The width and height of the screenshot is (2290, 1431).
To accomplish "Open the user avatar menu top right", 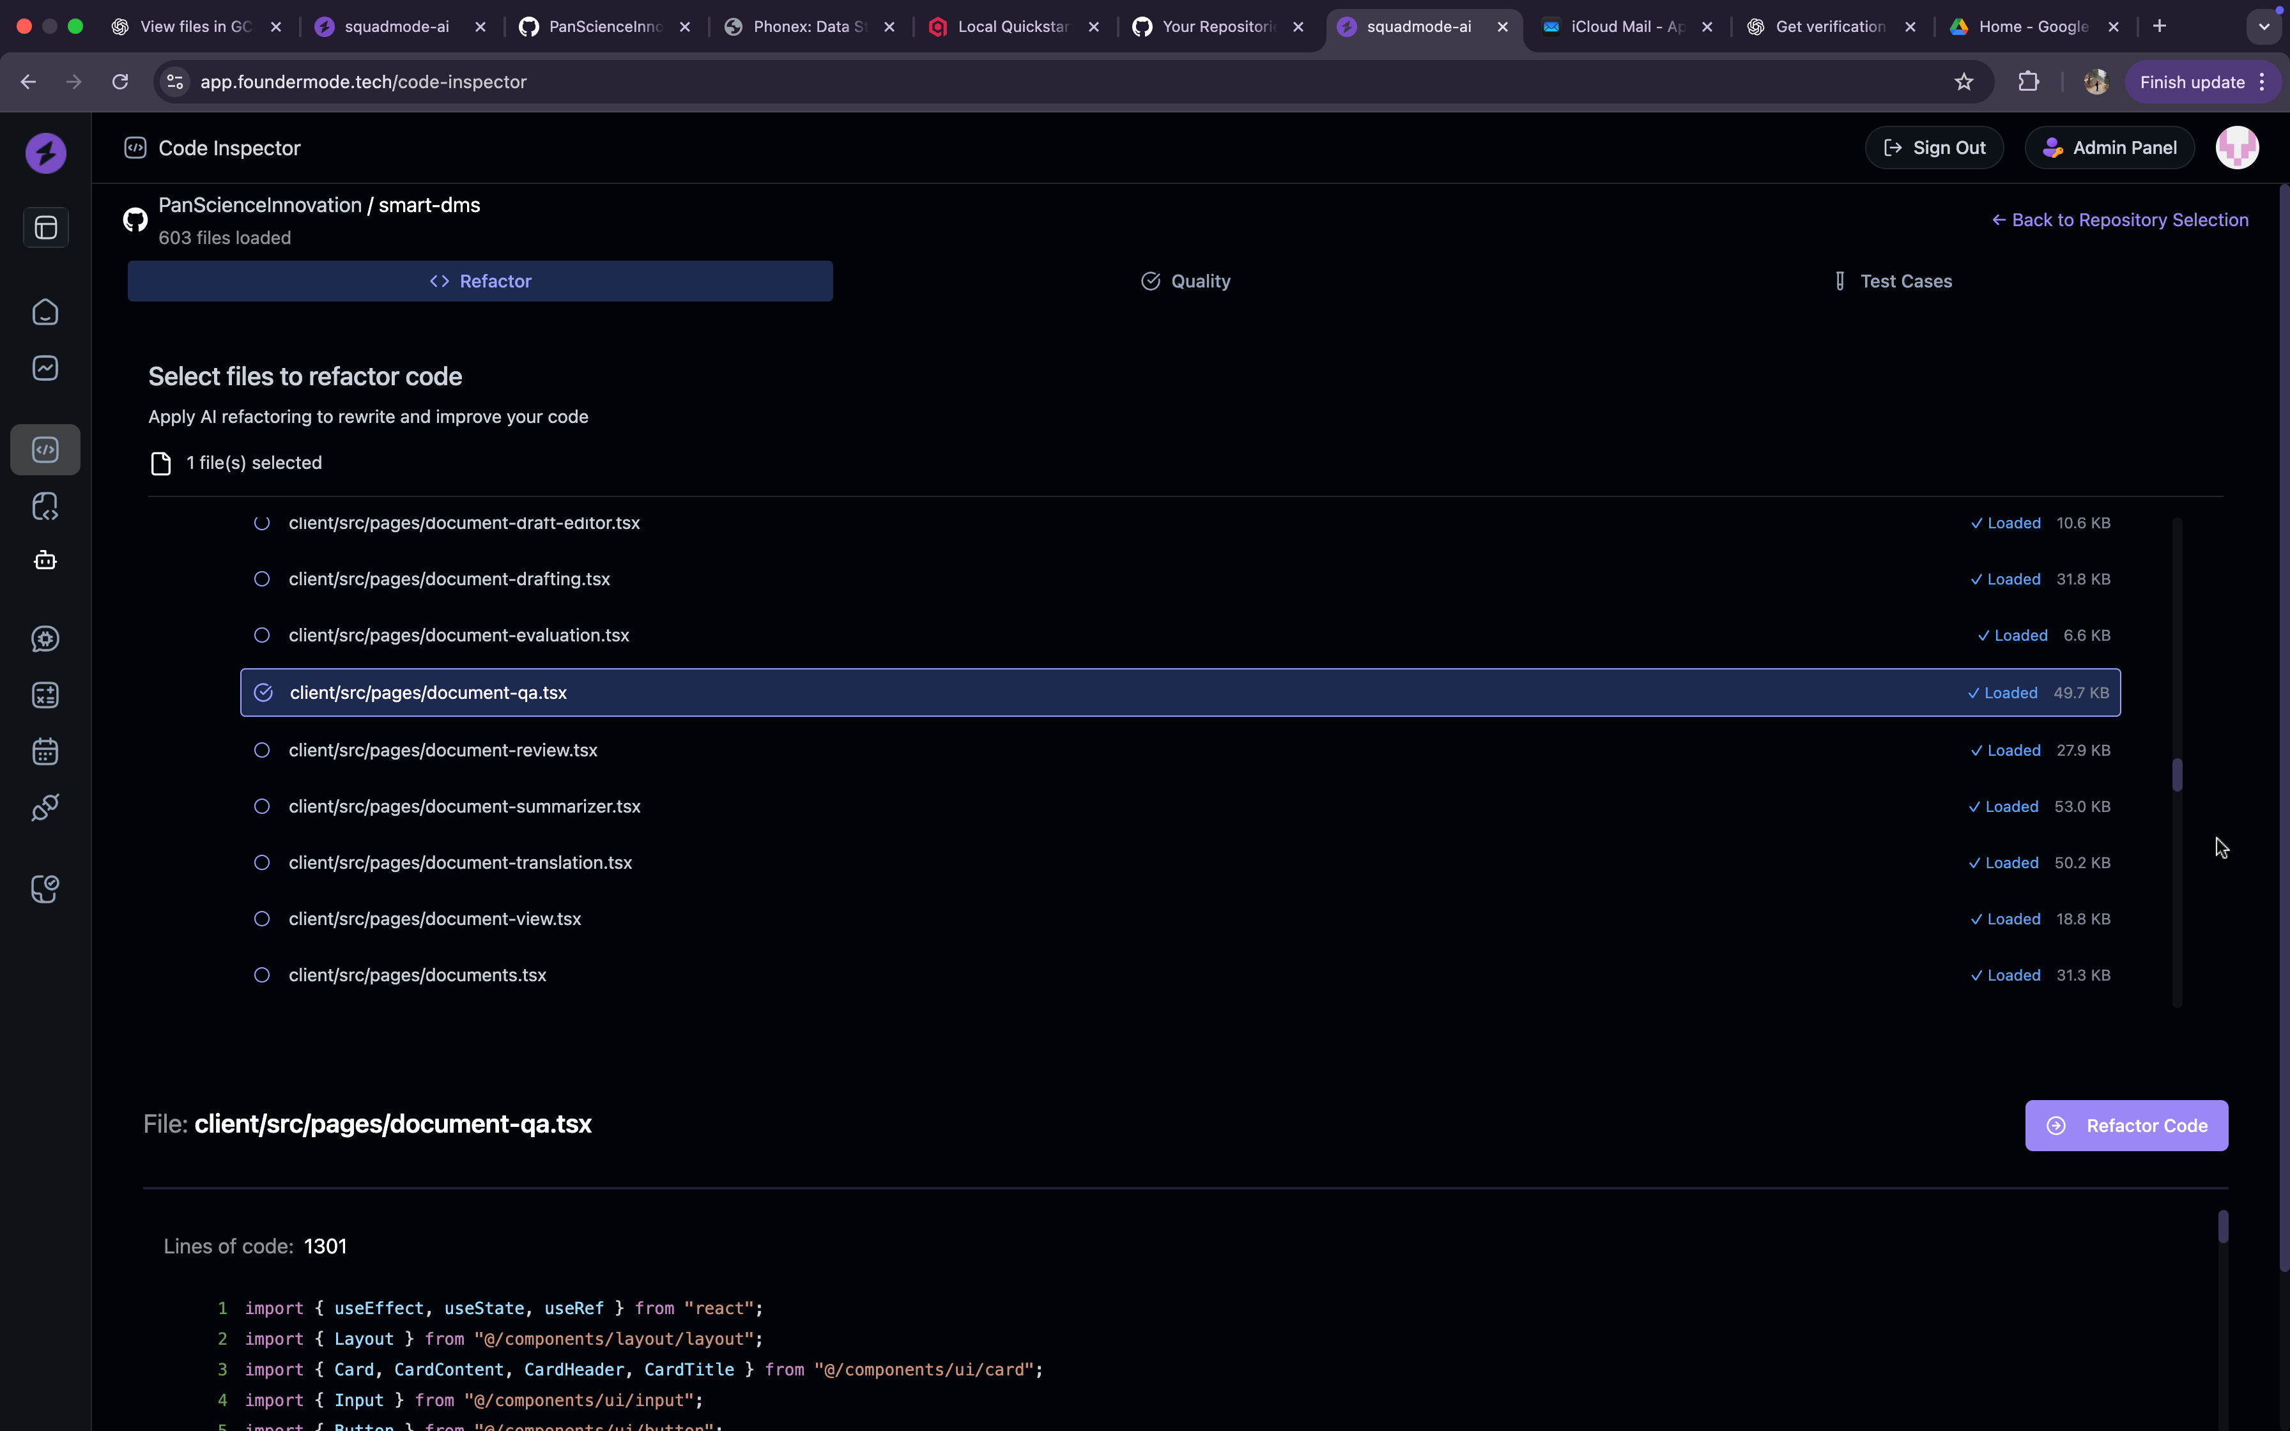I will [2236, 148].
